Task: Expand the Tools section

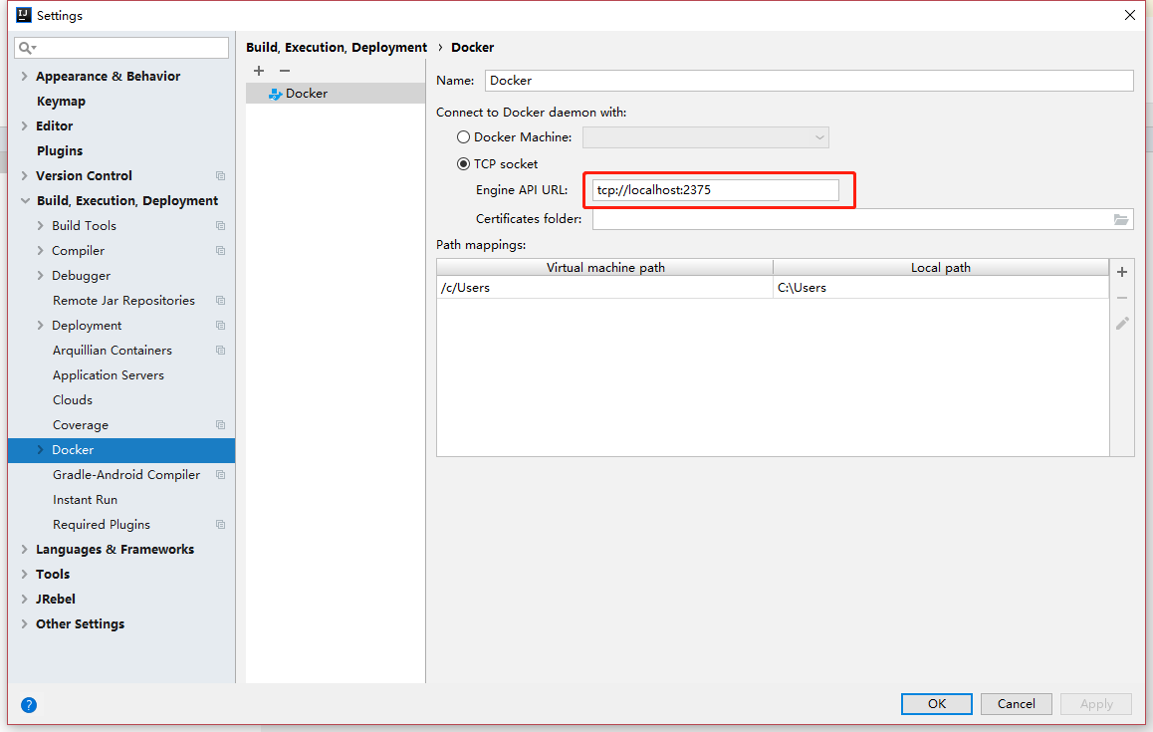Action: coord(24,575)
